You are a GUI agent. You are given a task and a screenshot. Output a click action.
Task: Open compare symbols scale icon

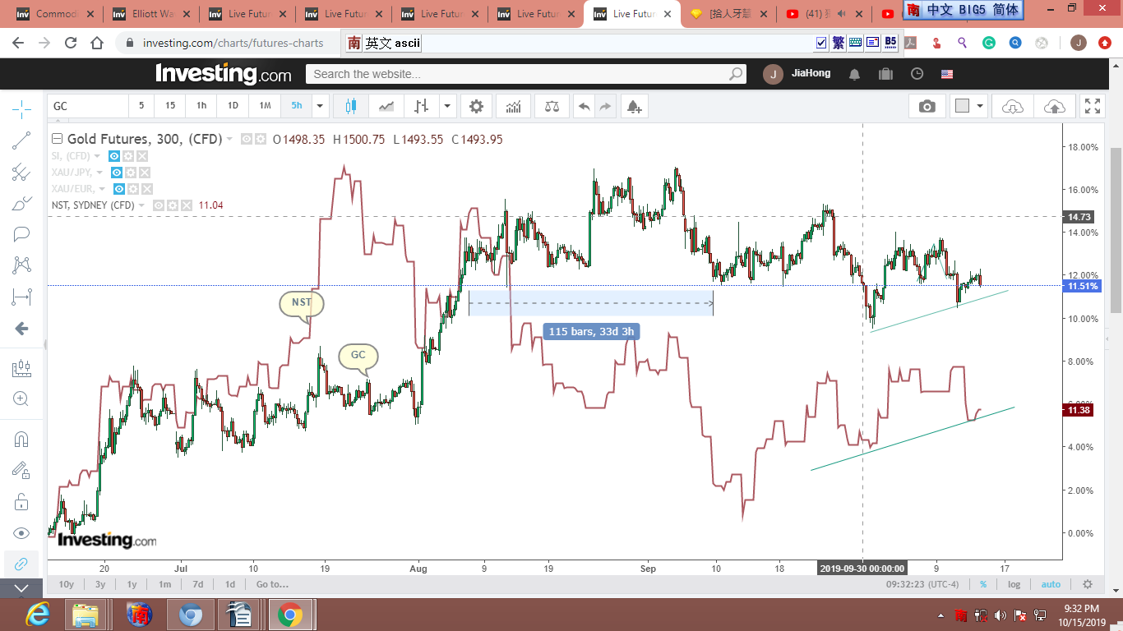pos(551,106)
